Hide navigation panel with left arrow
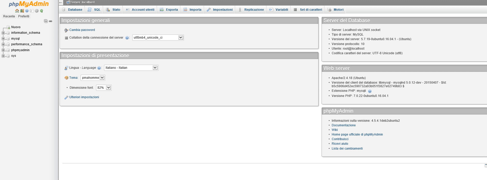This screenshot has height=180, width=487. click(61, 3)
